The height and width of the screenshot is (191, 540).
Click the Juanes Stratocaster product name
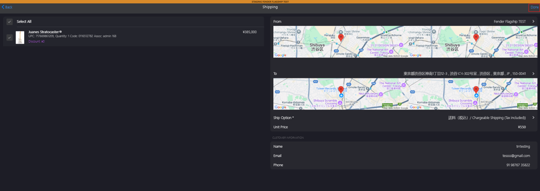(45, 32)
